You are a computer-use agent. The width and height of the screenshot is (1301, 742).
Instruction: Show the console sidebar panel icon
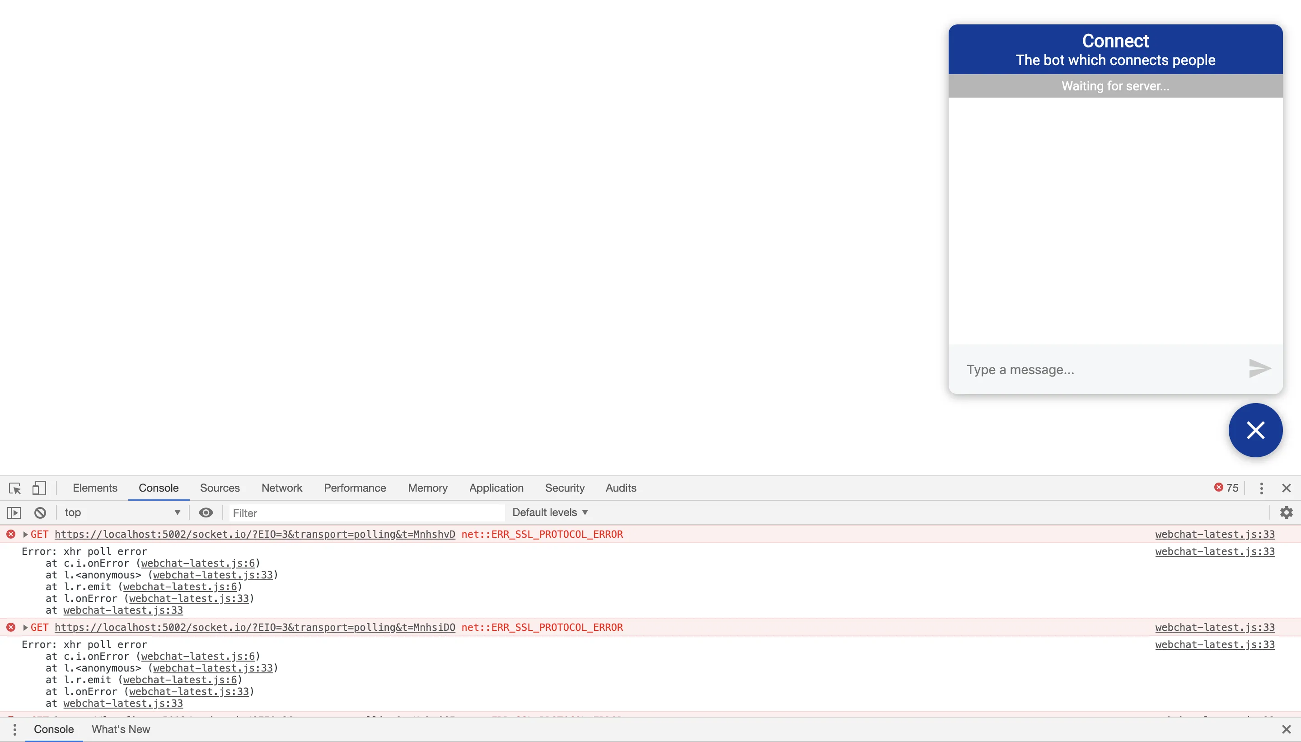tap(14, 513)
